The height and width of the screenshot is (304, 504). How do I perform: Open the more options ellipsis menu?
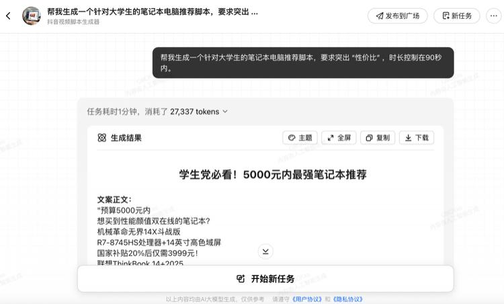(493, 15)
